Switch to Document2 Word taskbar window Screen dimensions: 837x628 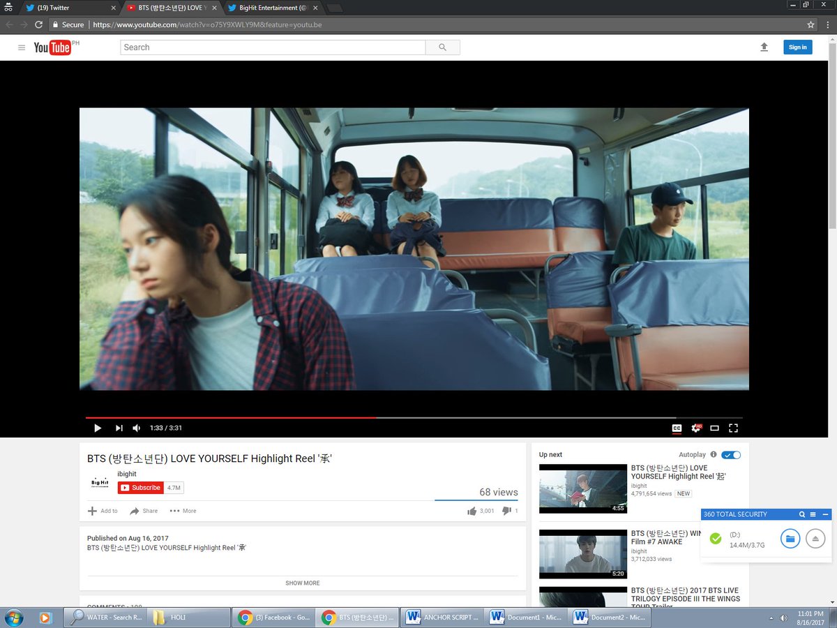(610, 618)
